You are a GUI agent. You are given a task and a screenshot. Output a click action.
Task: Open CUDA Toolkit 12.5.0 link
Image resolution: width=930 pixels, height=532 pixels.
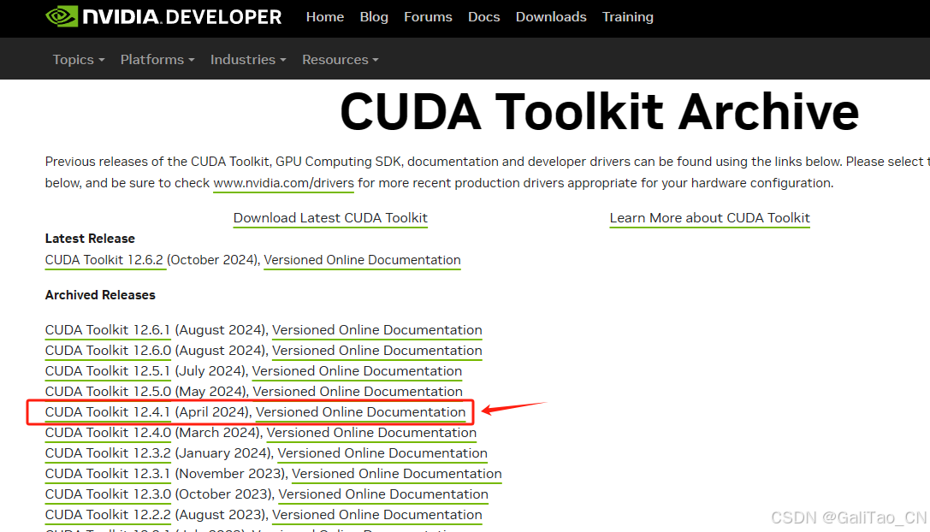point(108,392)
